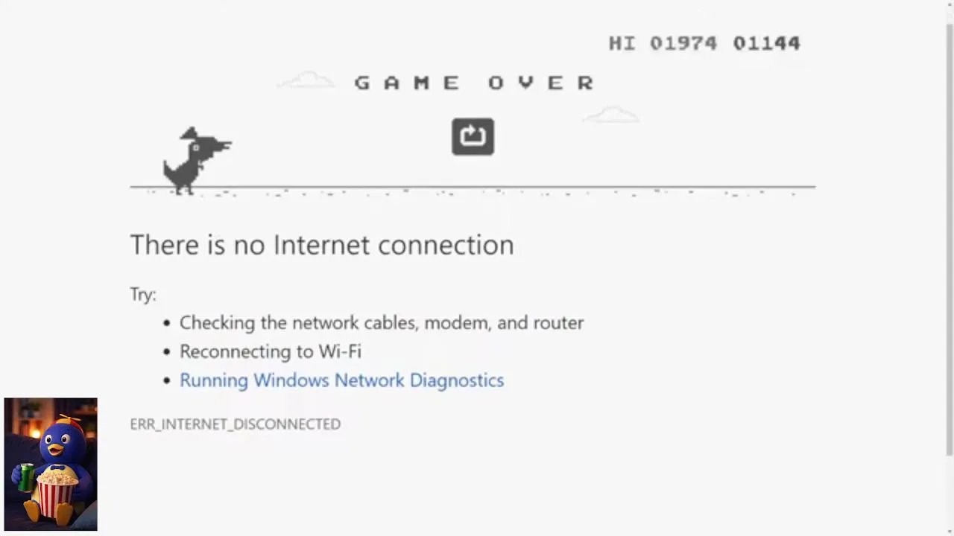Viewport: 954px width, 536px height.
Task: Click the pixel dinosaur character
Action: pyautogui.click(x=198, y=161)
